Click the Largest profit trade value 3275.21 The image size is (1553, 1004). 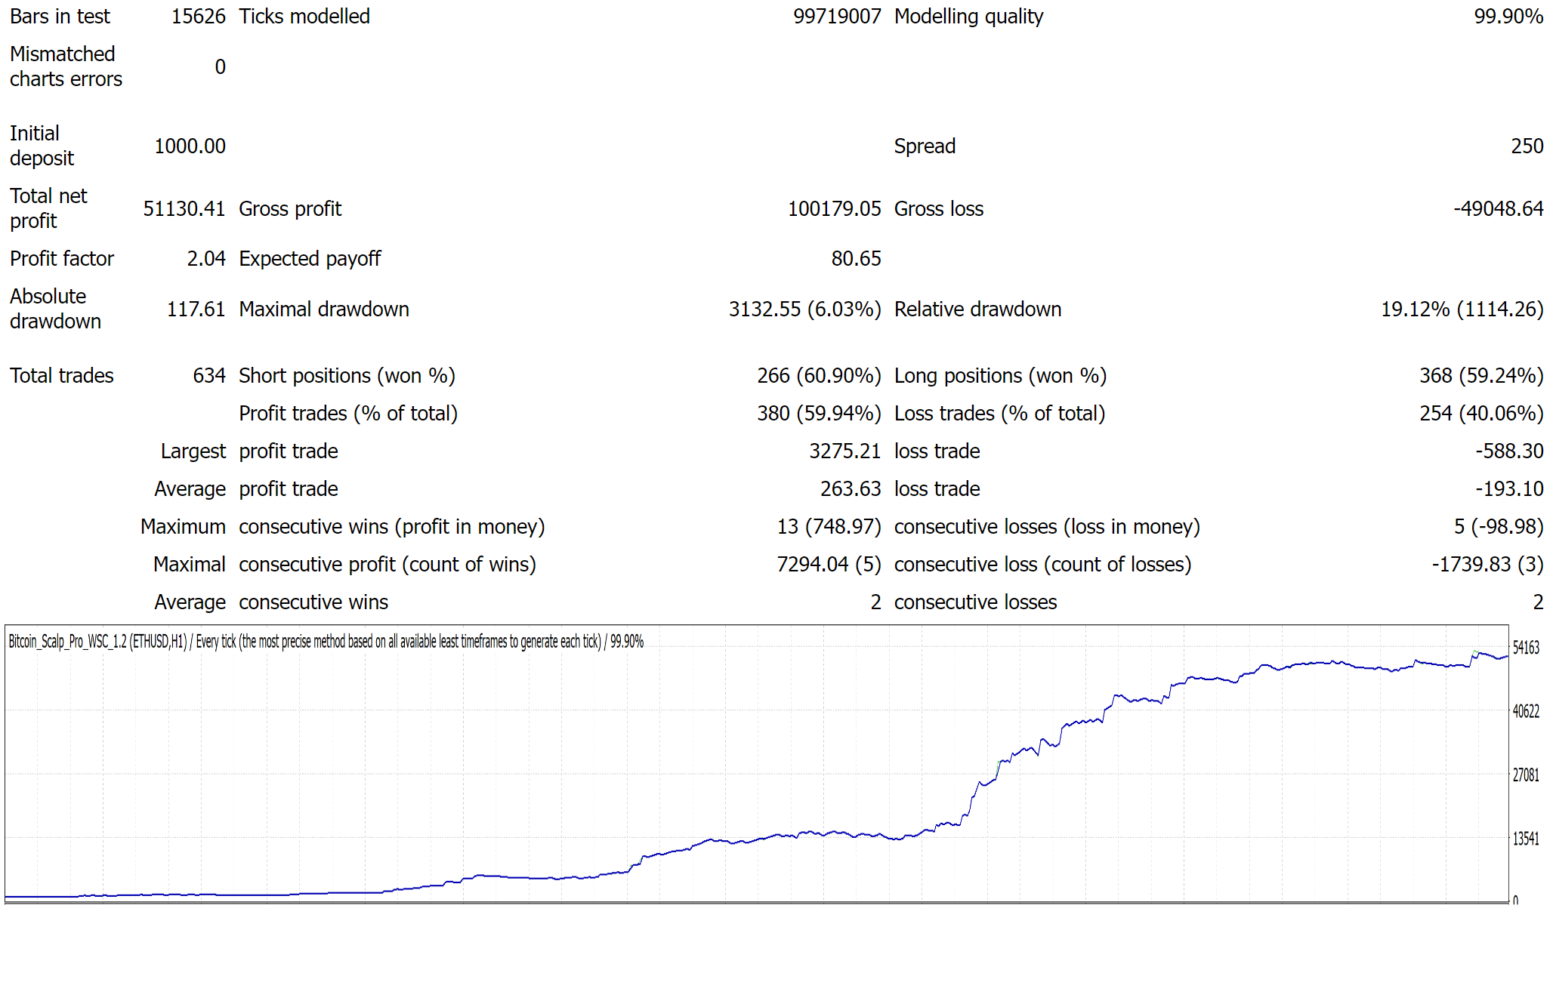coord(844,451)
